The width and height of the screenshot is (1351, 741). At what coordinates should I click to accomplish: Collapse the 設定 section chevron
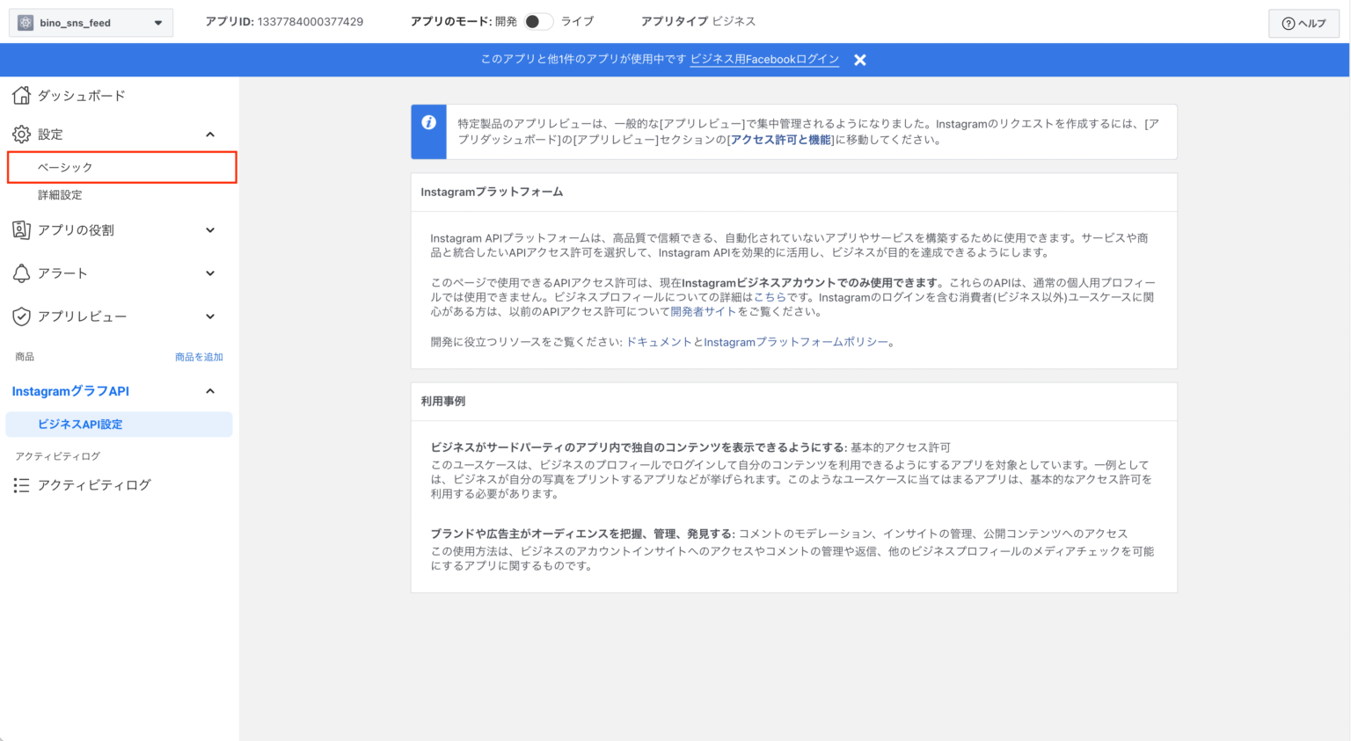(209, 134)
